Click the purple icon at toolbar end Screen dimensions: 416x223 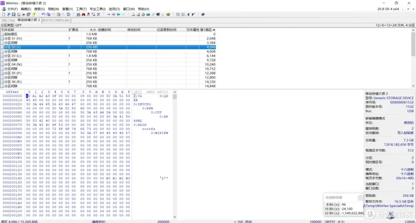click(203, 15)
